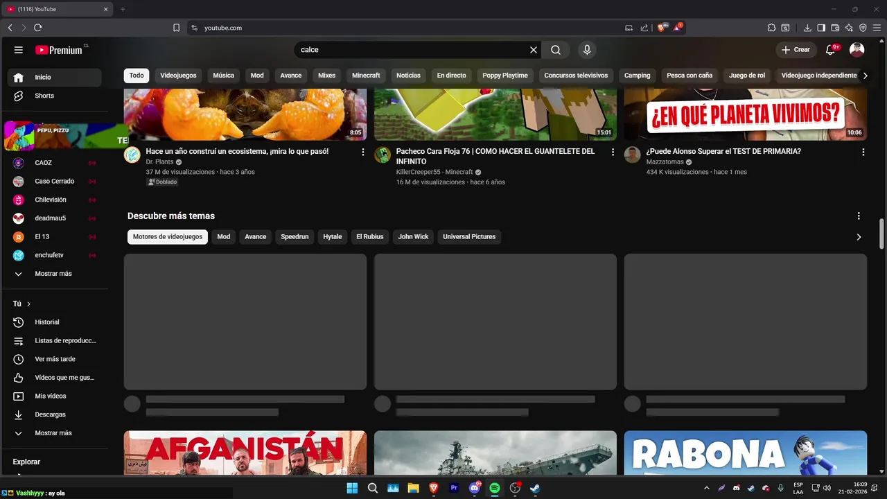887x499 pixels.
Task: Open the El 13 subscription
Action: click(56, 236)
